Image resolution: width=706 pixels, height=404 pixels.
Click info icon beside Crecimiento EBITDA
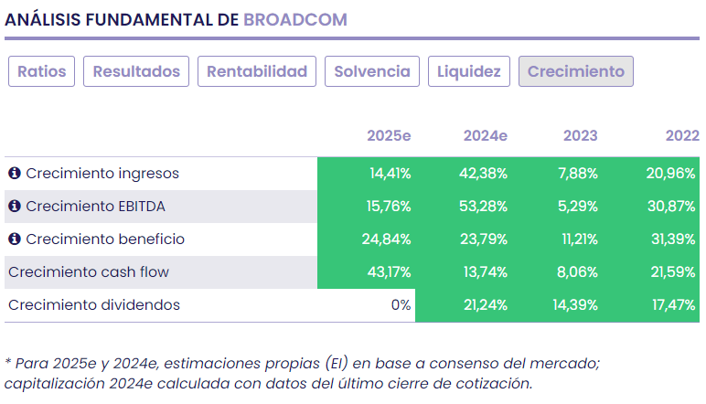[15, 207]
